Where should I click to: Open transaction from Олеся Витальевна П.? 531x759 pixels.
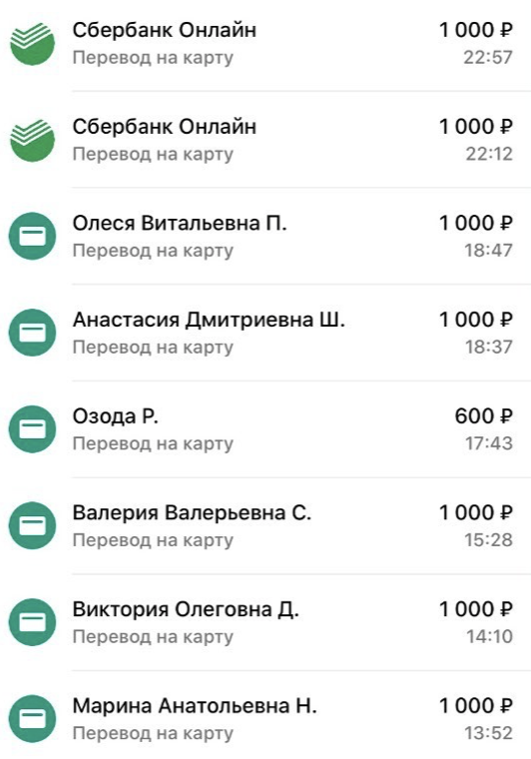tap(265, 237)
